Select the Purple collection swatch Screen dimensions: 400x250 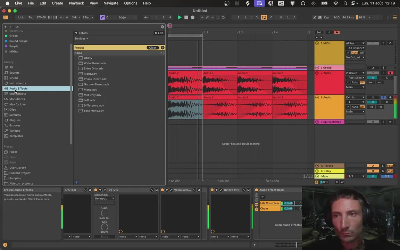[x=6, y=47]
